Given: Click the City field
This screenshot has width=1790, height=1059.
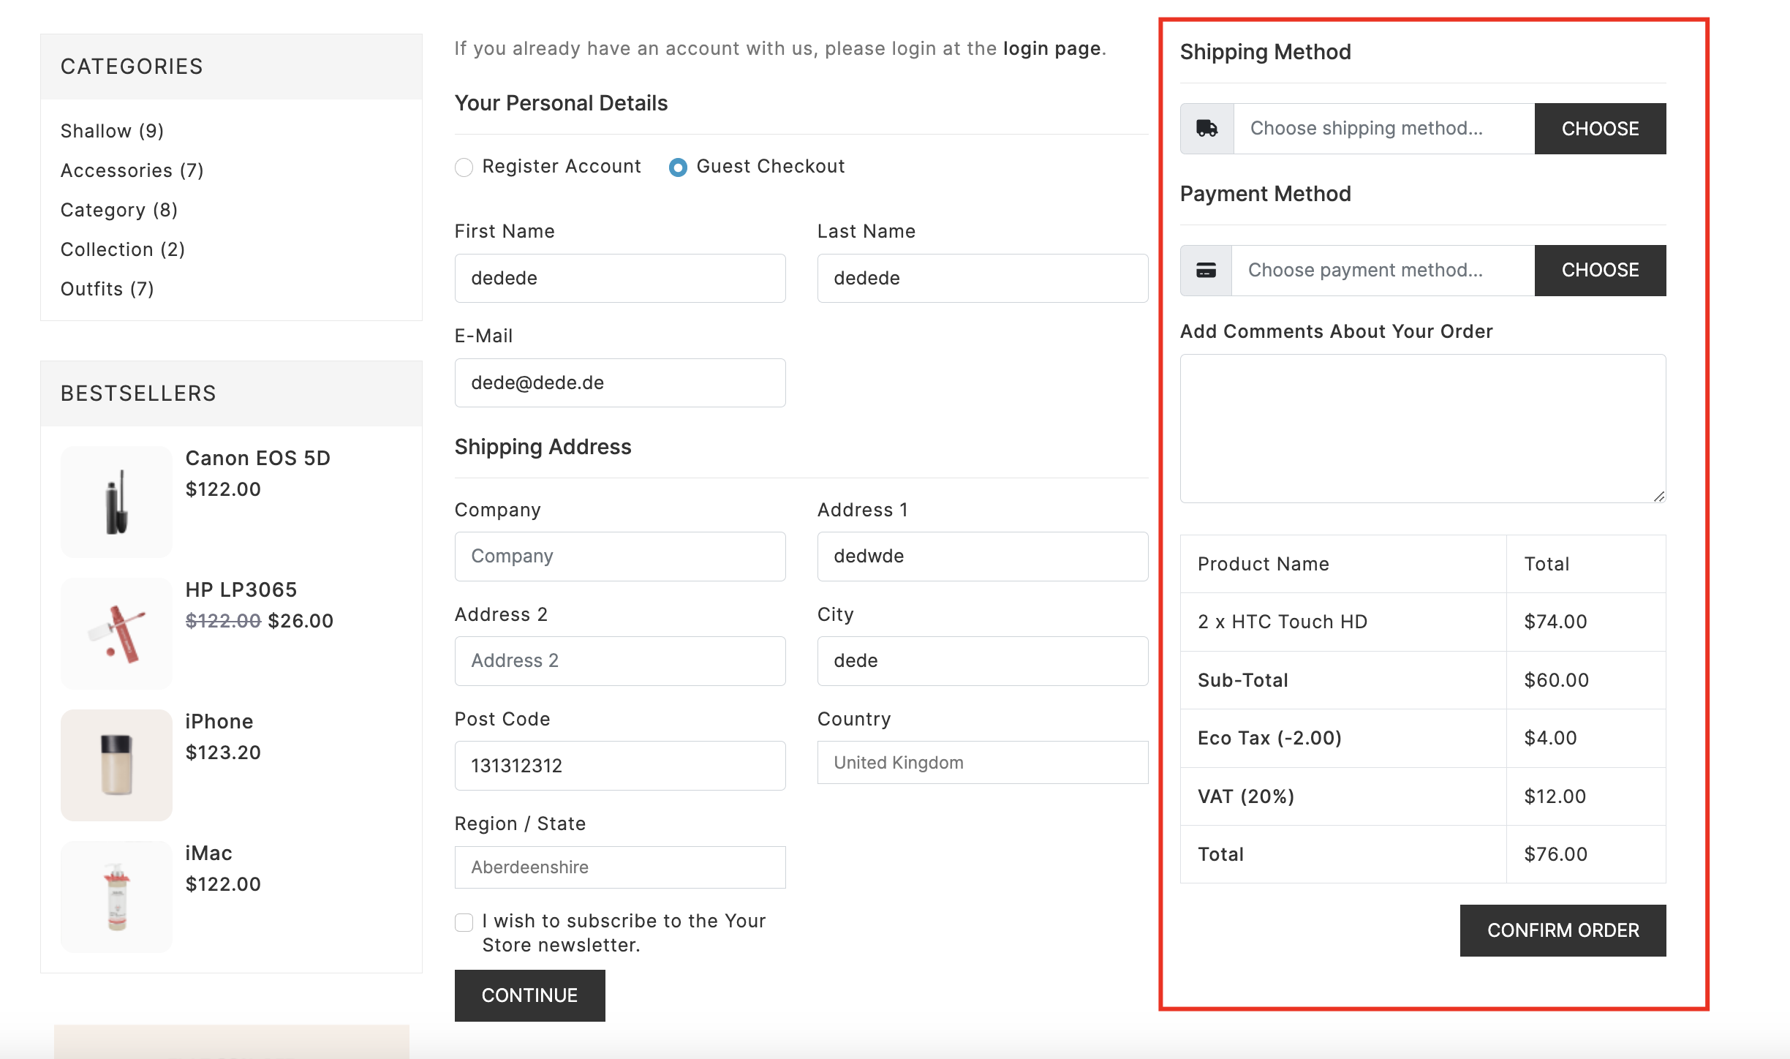Looking at the screenshot, I should coord(983,661).
